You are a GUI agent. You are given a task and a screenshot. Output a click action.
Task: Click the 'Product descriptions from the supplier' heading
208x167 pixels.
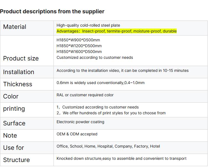tap(52, 11)
